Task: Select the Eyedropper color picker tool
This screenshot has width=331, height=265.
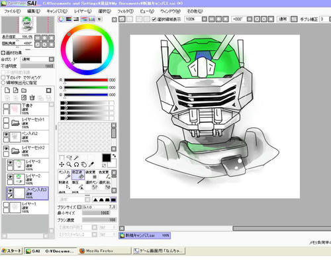Action: pyautogui.click(x=91, y=164)
